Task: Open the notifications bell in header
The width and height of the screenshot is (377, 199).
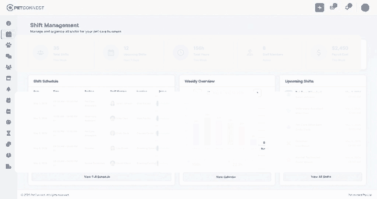Action: (348, 7)
